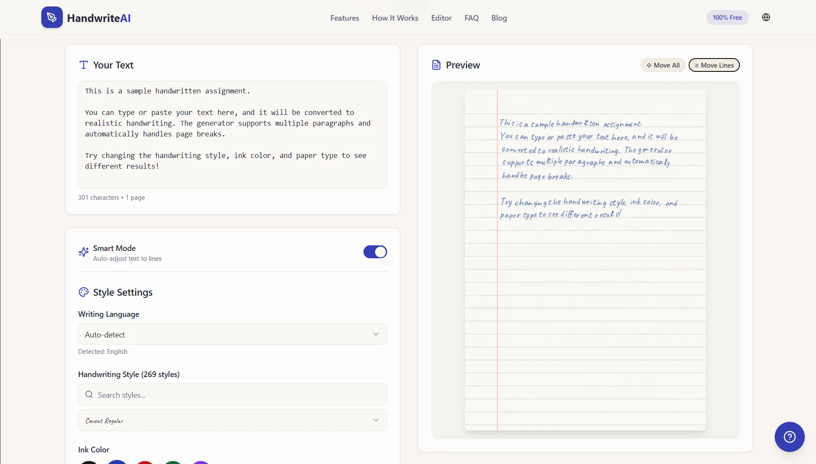Select the green ink color swatch

pos(173,462)
